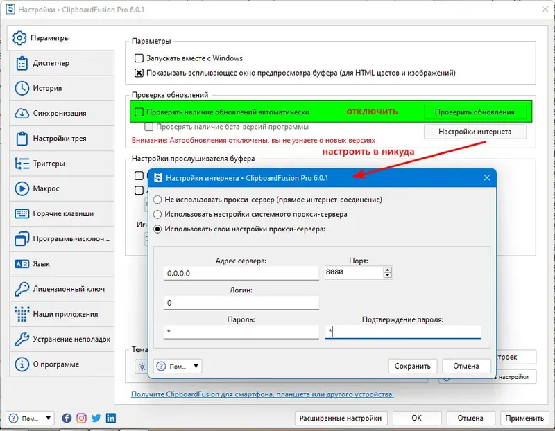Open the Twitter social icon
This screenshot has height=431, width=555.
96,419
